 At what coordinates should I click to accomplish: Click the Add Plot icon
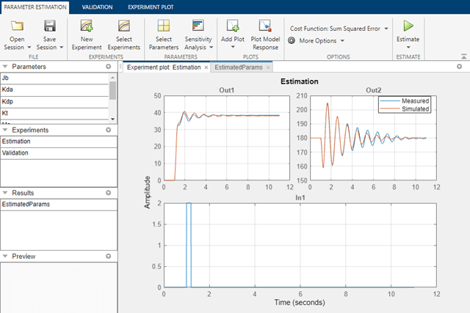point(233,26)
